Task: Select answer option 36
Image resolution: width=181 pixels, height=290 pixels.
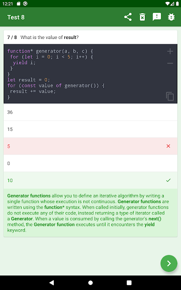Action: click(x=90, y=112)
